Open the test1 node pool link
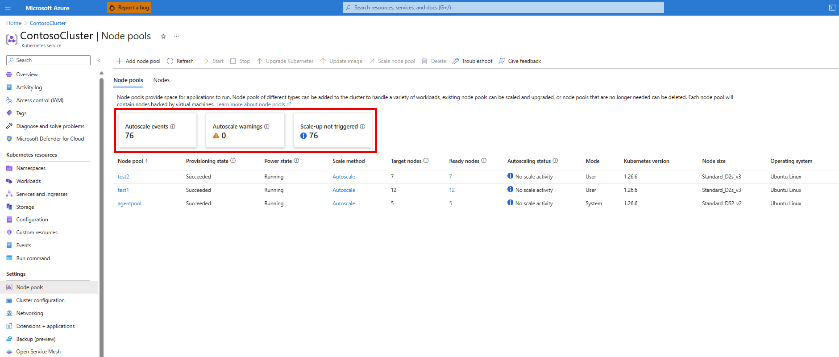839x357 pixels. click(123, 190)
